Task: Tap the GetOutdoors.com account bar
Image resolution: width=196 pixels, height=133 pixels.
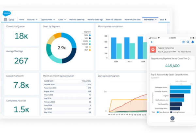Action: [x=177, y=100]
